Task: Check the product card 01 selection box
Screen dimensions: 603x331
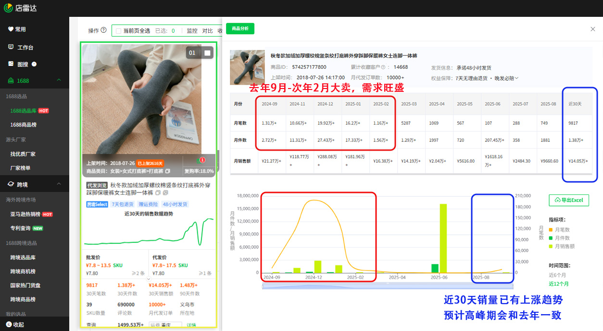Action: tap(207, 53)
